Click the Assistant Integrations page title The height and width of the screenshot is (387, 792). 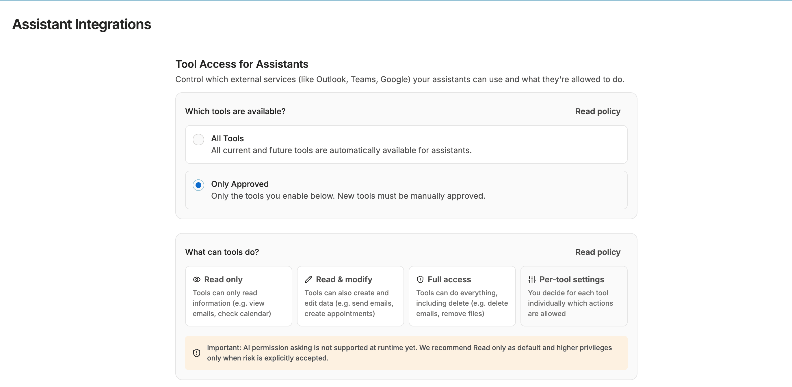click(x=81, y=24)
